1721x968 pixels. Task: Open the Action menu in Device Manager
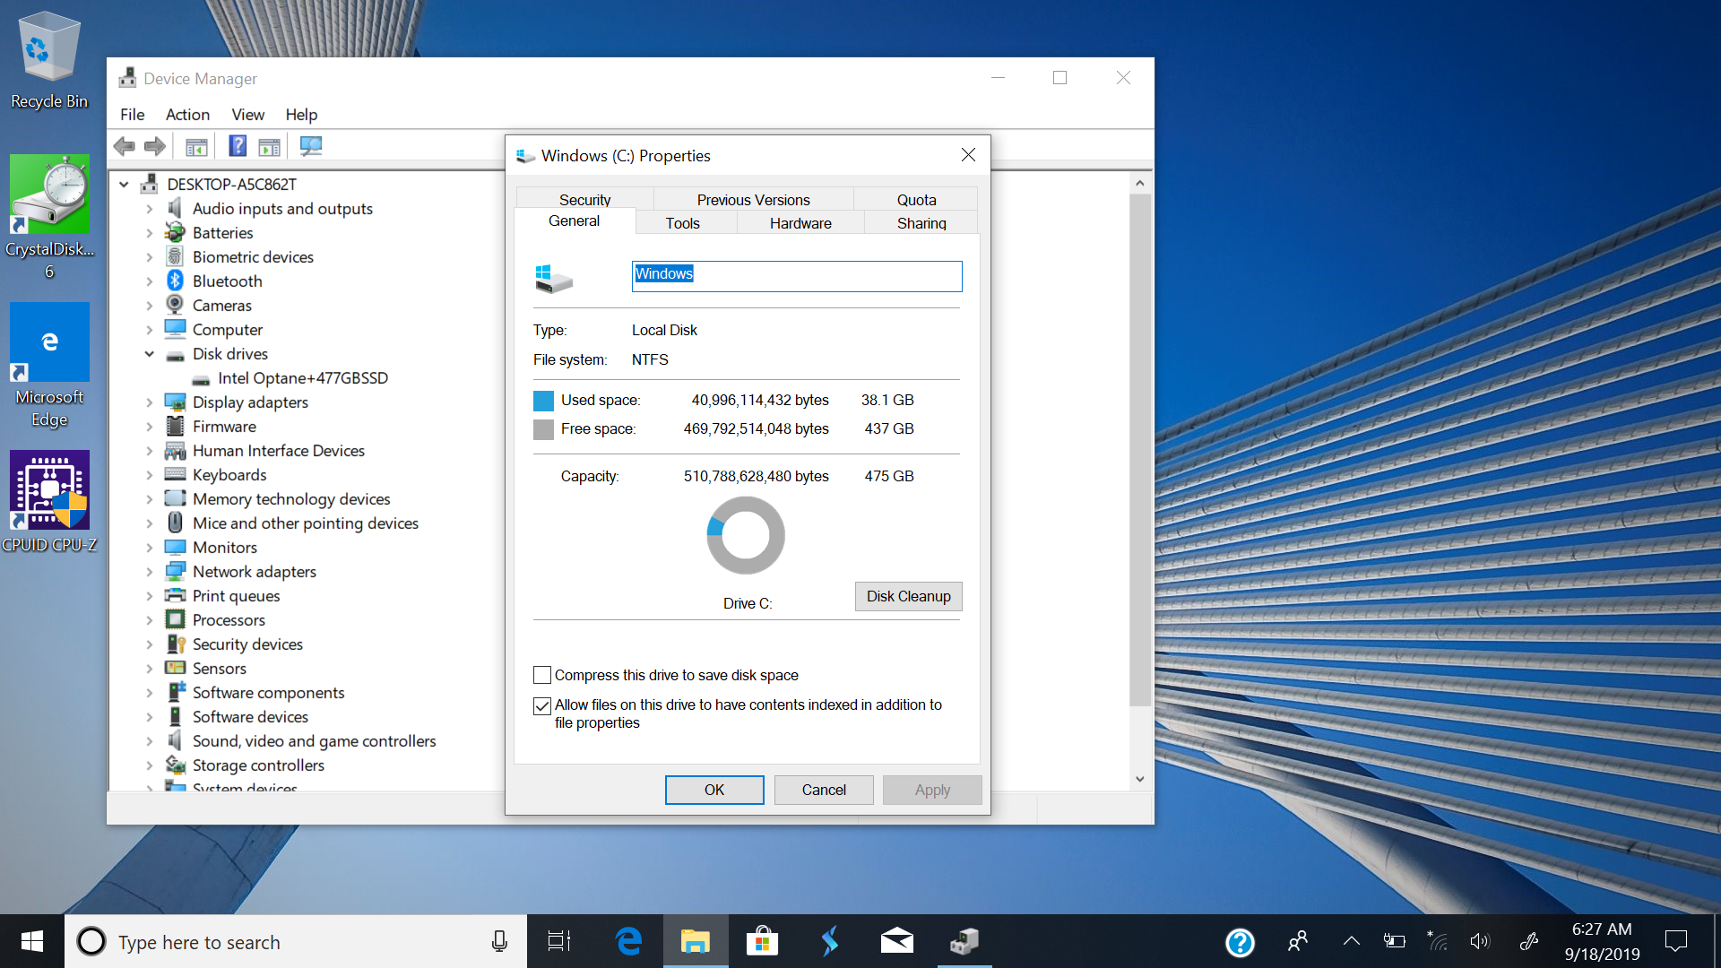pyautogui.click(x=187, y=115)
